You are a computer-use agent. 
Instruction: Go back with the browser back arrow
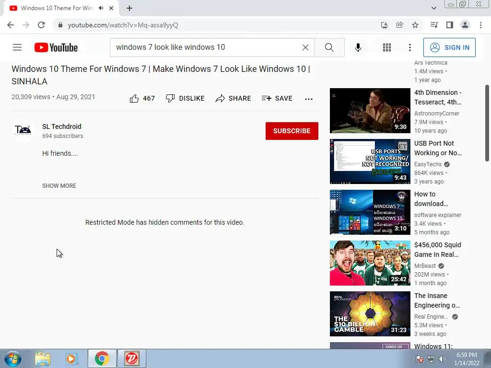tap(11, 25)
